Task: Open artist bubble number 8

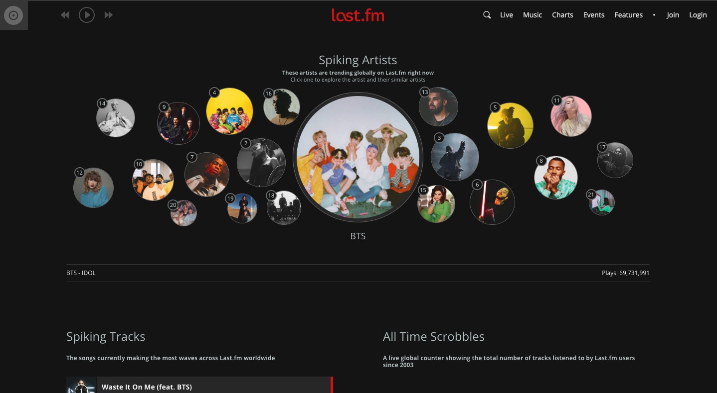Action: click(556, 178)
